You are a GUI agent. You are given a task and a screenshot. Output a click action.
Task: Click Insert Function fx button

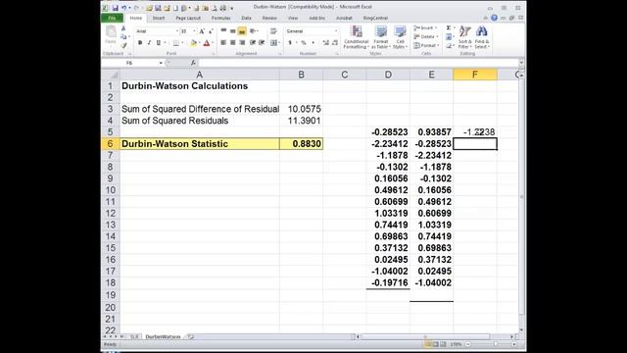(x=193, y=63)
